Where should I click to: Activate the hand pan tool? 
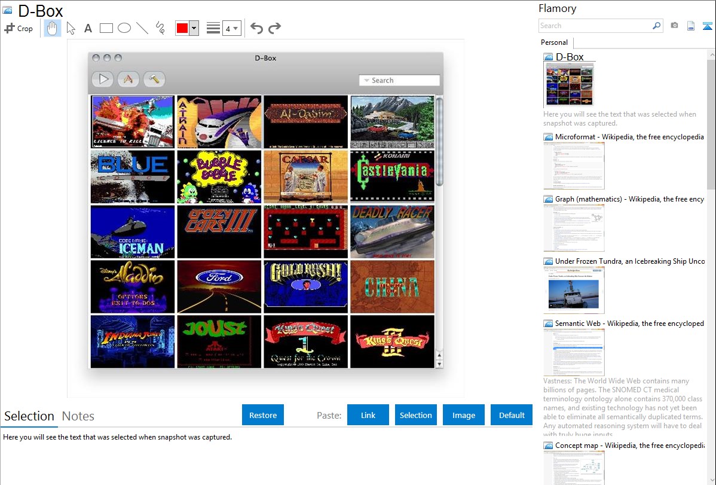tap(52, 28)
